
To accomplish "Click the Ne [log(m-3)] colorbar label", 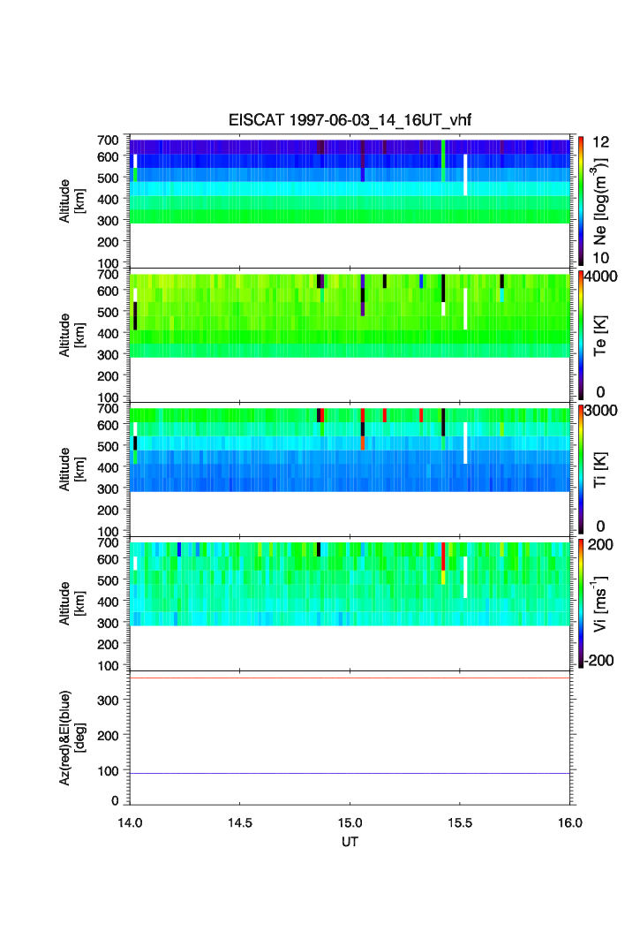I will pos(600,201).
